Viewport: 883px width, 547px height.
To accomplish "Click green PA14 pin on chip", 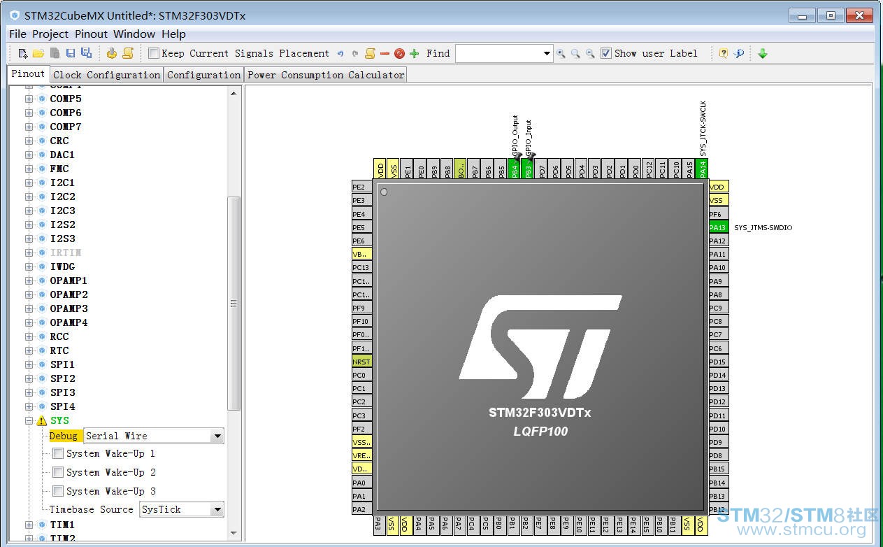I will coord(703,169).
